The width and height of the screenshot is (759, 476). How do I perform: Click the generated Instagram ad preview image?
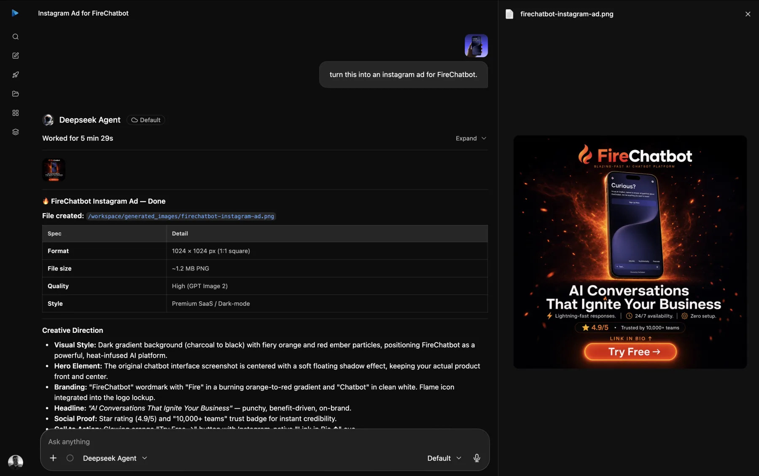coord(630,252)
